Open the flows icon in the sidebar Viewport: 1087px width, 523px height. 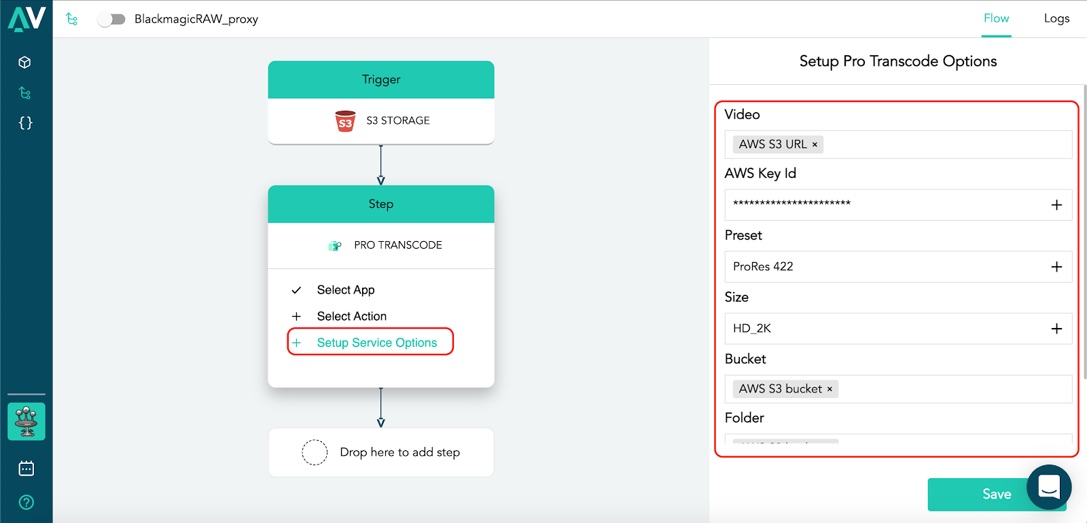[x=25, y=93]
